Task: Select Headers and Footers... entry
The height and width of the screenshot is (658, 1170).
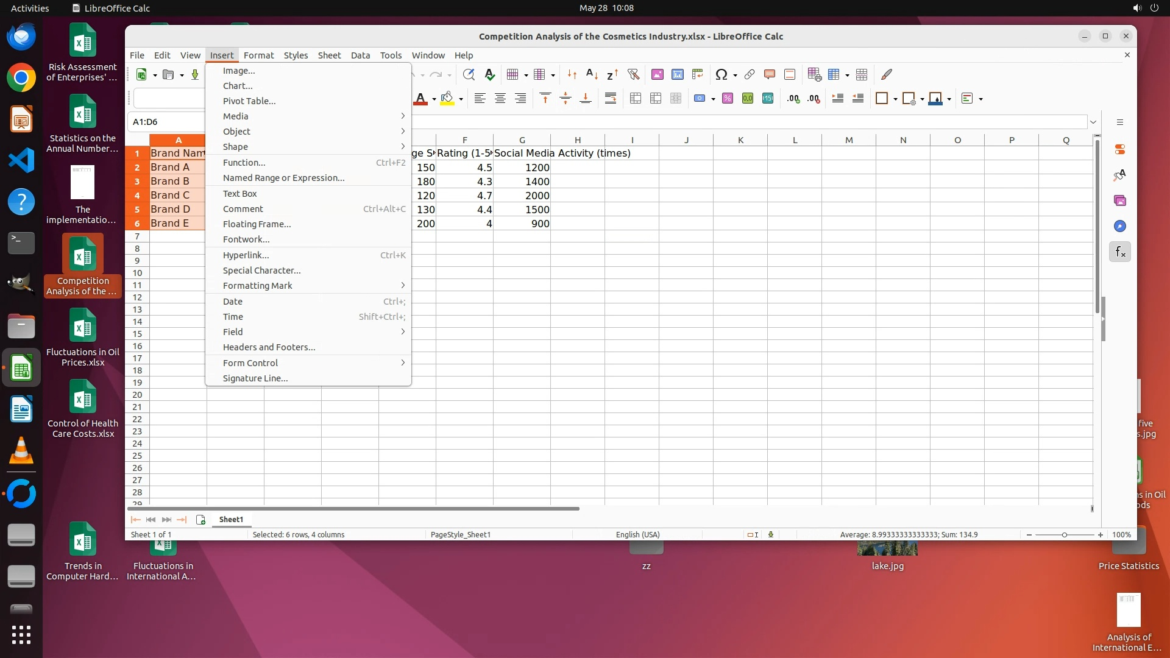Action: 269,347
